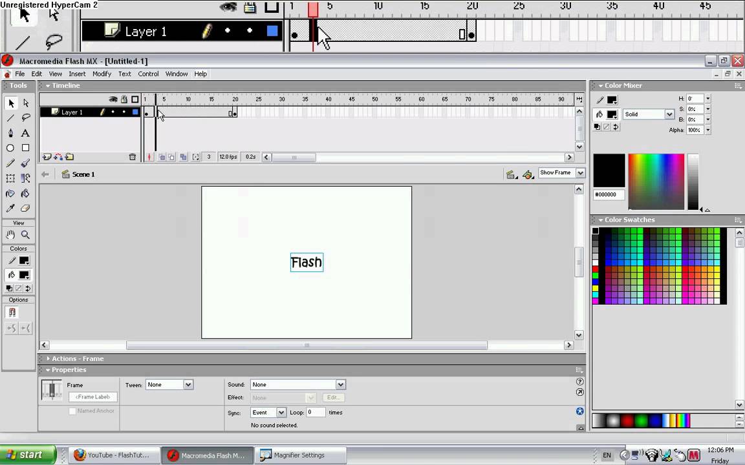
Task: Toggle Edit Multiple Frames button
Action: click(184, 157)
